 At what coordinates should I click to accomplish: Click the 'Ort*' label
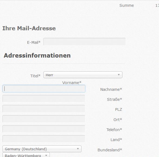point(118,120)
